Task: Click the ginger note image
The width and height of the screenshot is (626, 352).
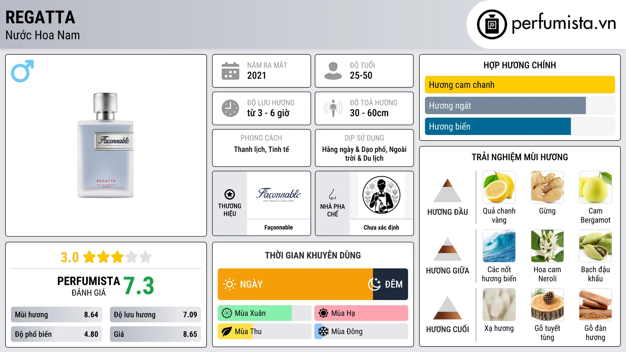Action: click(x=547, y=187)
